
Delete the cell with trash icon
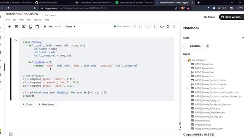16,27
